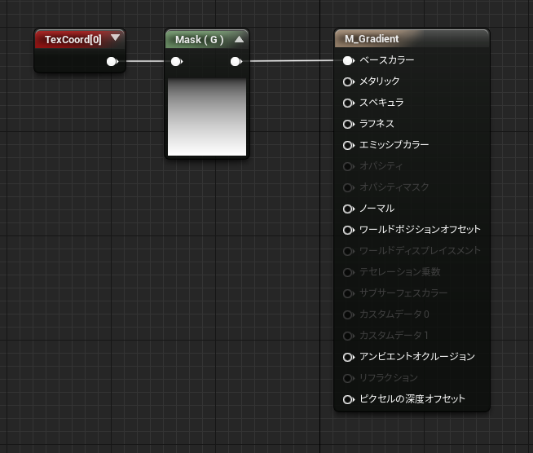533x453 pixels.
Task: Click the テセレーション乗数 input pin
Action: point(349,273)
